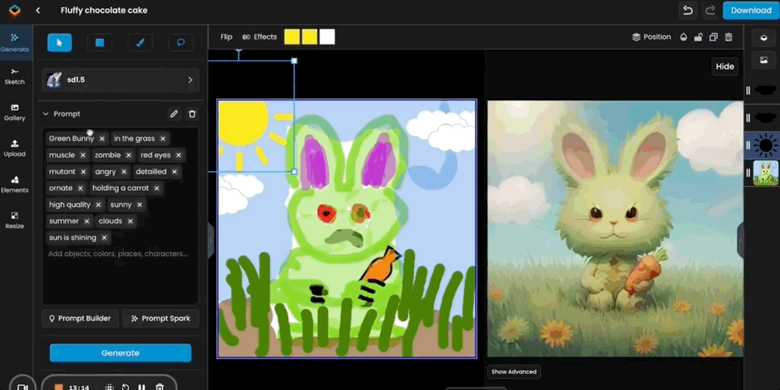Click the opacity droplet icon
Image resolution: width=780 pixels, height=390 pixels.
(683, 37)
